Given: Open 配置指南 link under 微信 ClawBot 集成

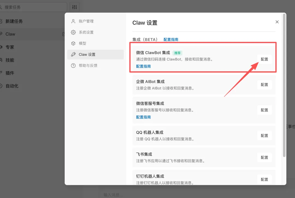Looking at the screenshot, I should (143, 66).
